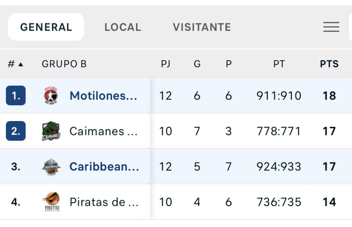Sort table by PJ column
This screenshot has height=227, width=352.
(x=166, y=64)
